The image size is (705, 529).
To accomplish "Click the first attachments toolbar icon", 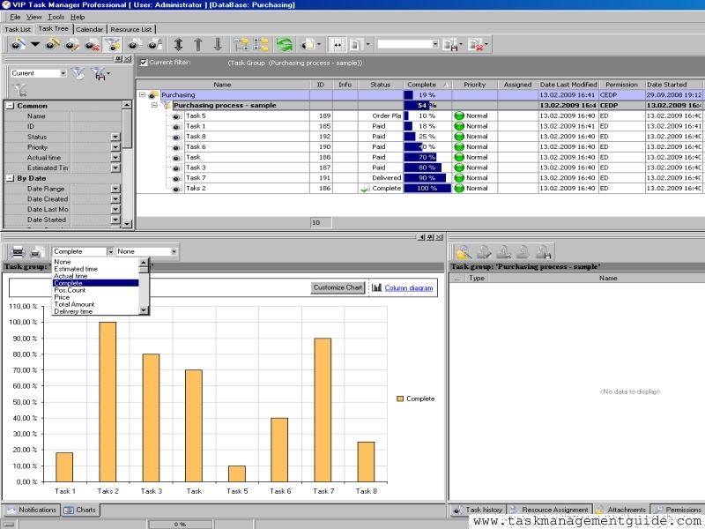I will coord(464,252).
